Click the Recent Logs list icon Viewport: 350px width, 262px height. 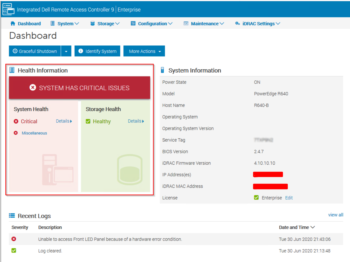(x=11, y=215)
